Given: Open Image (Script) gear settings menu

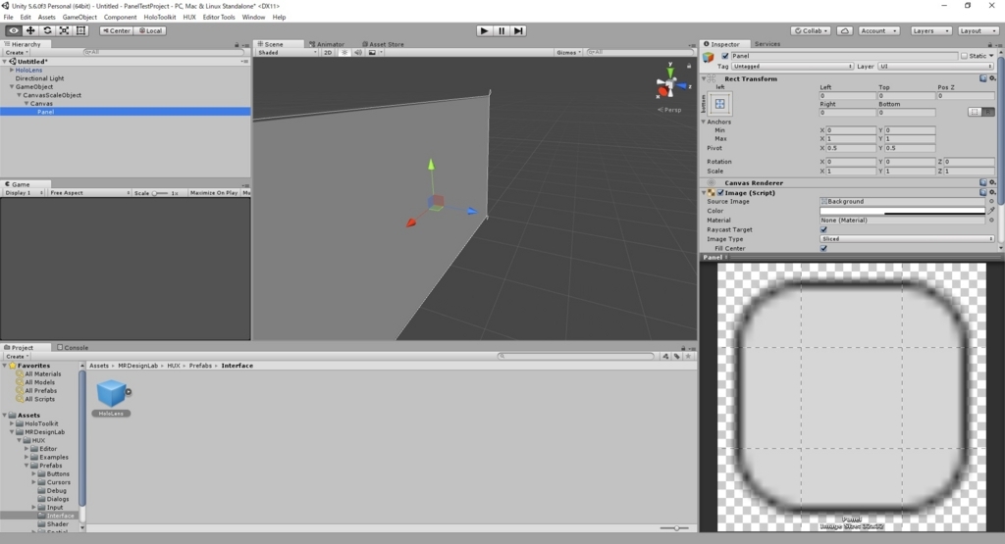Looking at the screenshot, I should [992, 192].
